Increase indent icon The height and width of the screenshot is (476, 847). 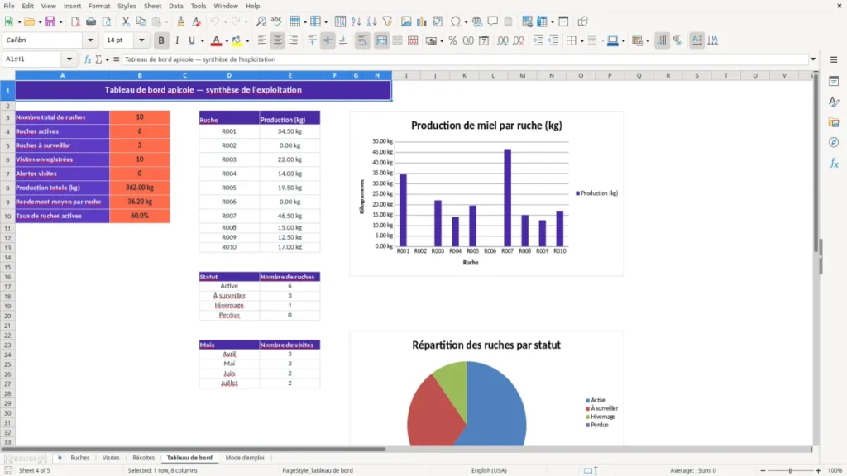538,40
